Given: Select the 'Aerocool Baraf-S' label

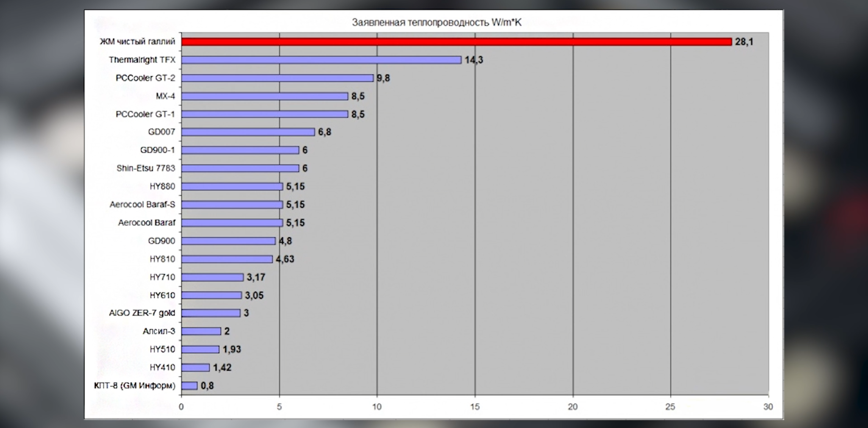Looking at the screenshot, I should point(142,205).
